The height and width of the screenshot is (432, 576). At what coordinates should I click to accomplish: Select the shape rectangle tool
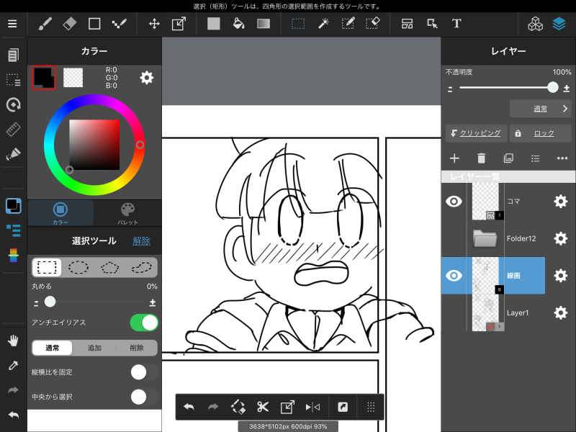(x=94, y=24)
